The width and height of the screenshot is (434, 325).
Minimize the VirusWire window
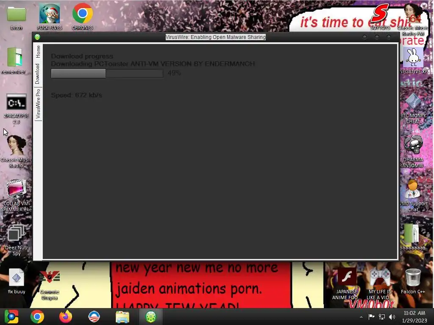pos(365,37)
